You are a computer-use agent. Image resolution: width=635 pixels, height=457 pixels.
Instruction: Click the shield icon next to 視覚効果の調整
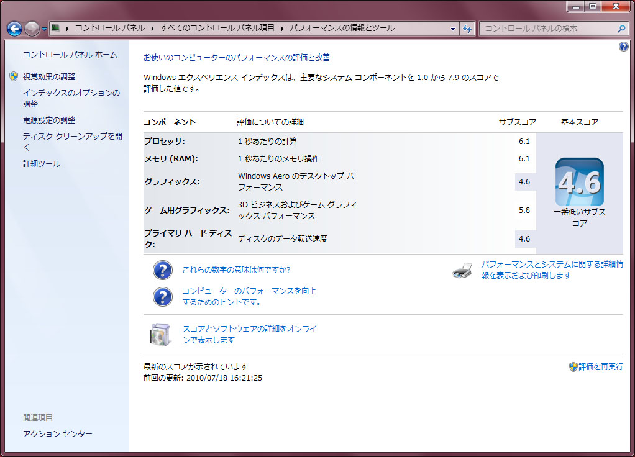(x=14, y=76)
